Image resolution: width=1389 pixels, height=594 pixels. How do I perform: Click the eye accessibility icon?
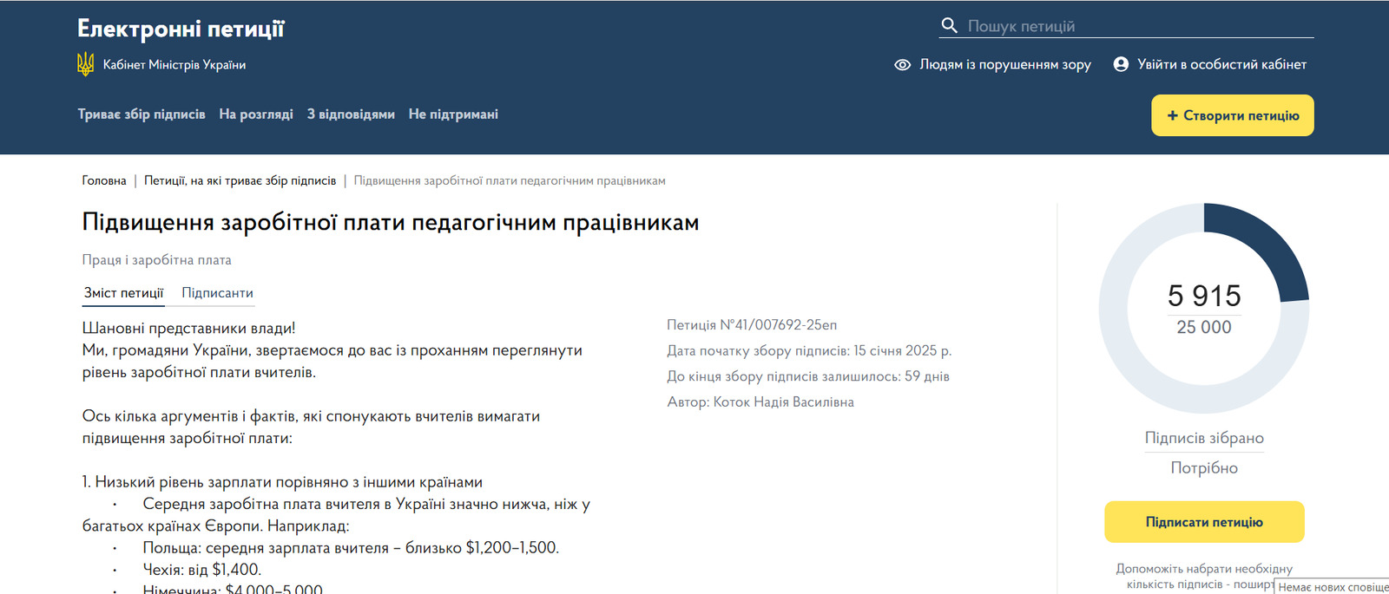903,65
